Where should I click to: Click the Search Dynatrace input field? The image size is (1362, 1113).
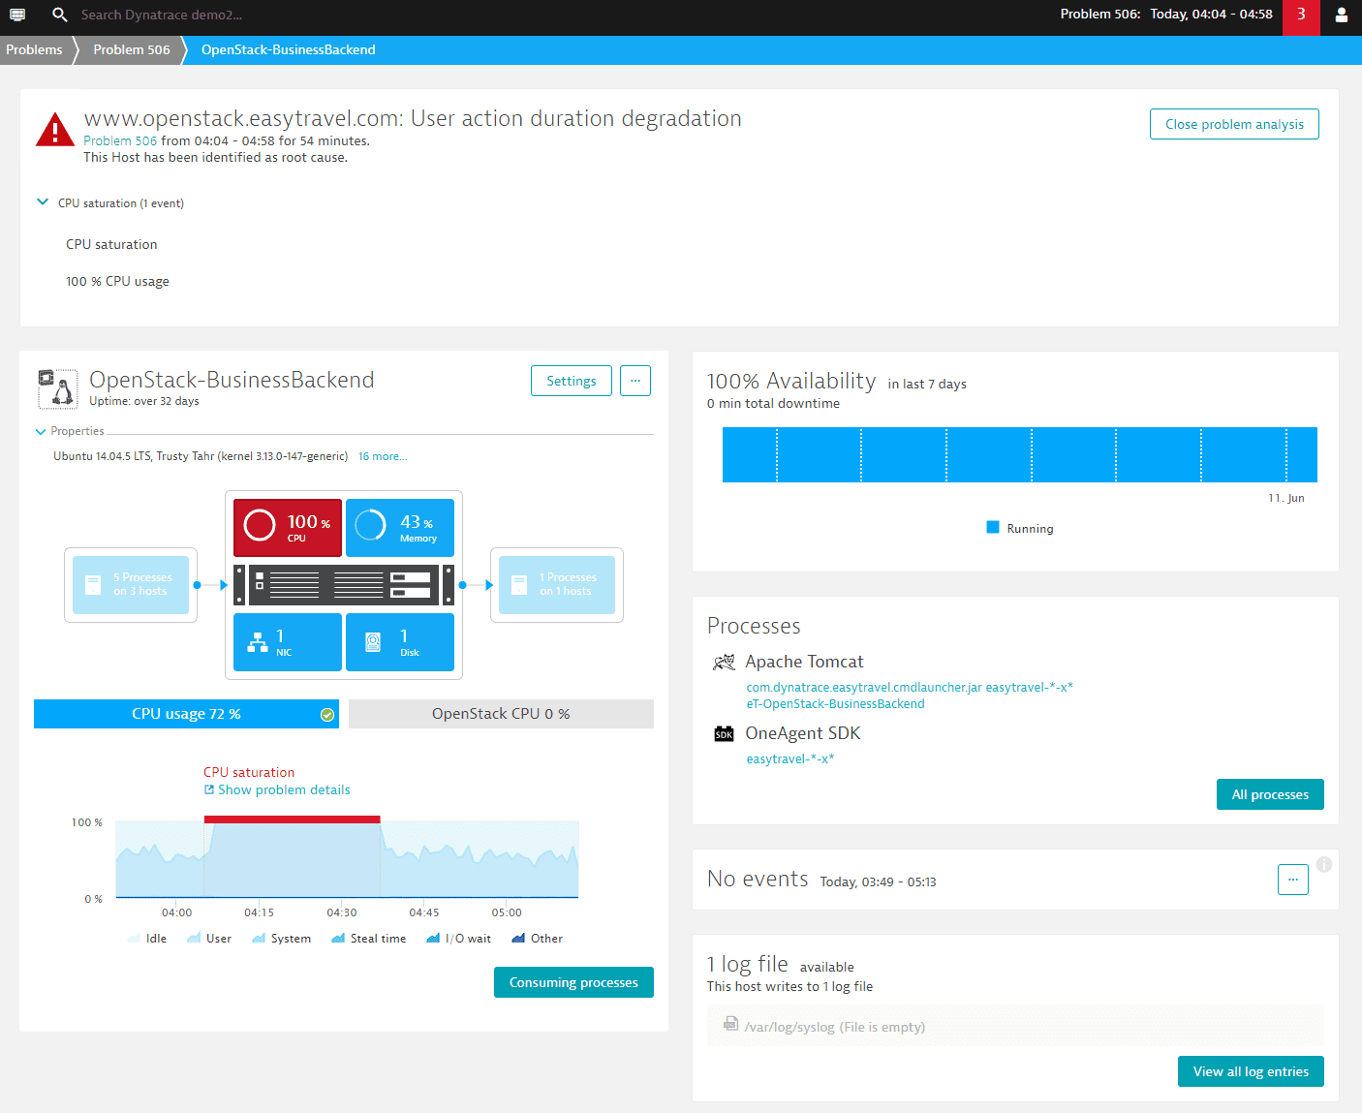click(162, 15)
